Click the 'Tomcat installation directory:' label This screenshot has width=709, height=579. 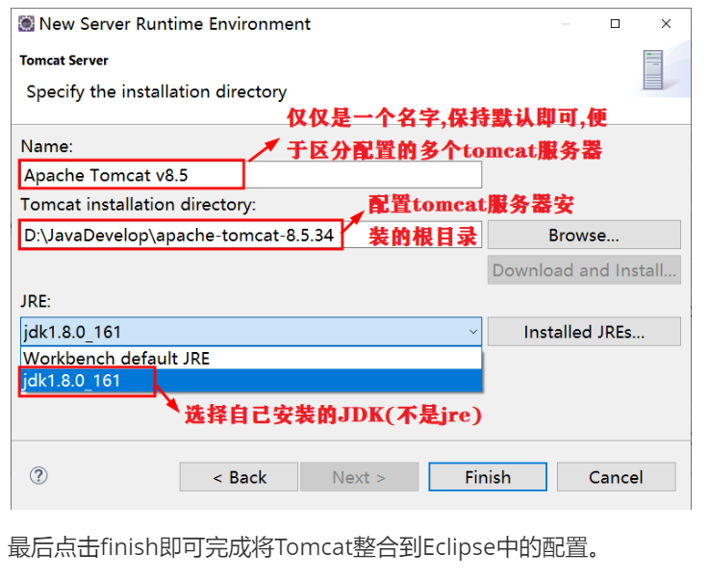coord(138,205)
